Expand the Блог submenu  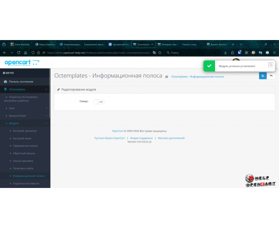pos(25,108)
